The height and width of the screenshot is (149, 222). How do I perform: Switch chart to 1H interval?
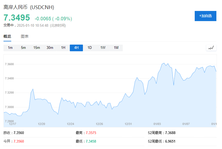(63, 48)
